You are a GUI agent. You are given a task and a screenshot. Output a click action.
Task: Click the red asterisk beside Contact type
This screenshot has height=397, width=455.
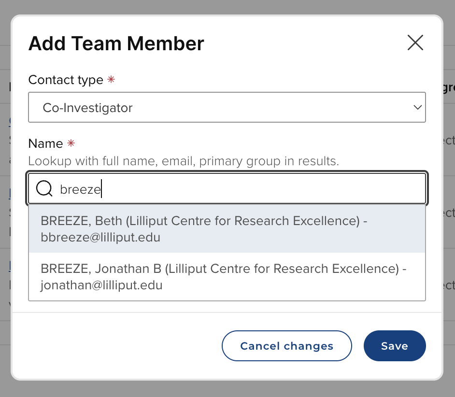(111, 80)
